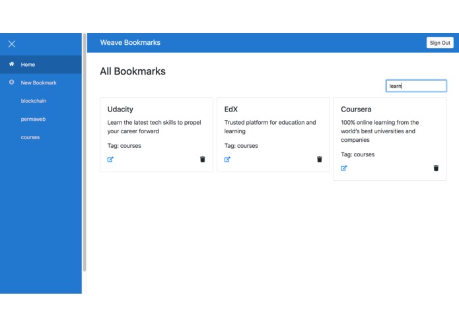
Task: Focus the search field containing 'learn'
Action: click(x=416, y=86)
